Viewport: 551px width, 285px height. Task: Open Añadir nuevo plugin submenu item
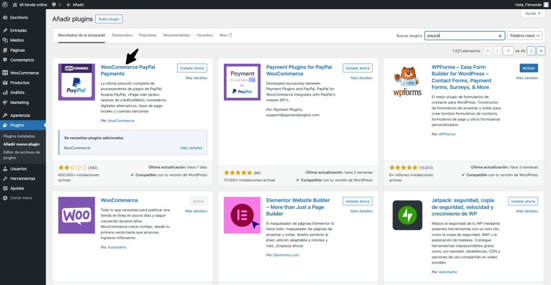click(x=22, y=144)
